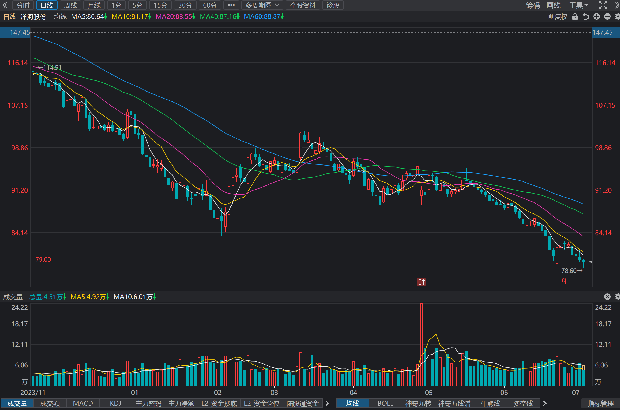Select 均线 moving average overlay
Screen dimensions: 620x410
point(353,403)
